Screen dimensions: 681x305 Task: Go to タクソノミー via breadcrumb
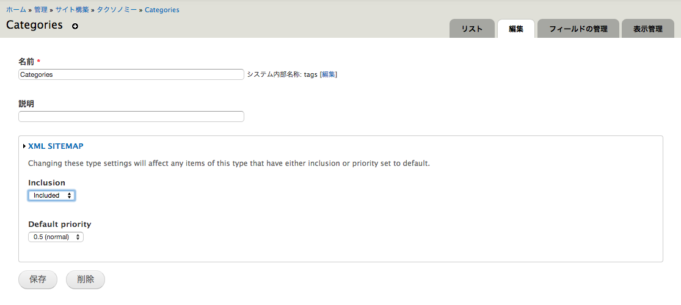(117, 10)
